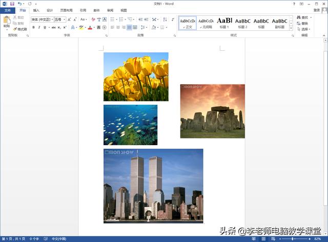Apply the Heading 1 (标题 1) style

[224, 23]
